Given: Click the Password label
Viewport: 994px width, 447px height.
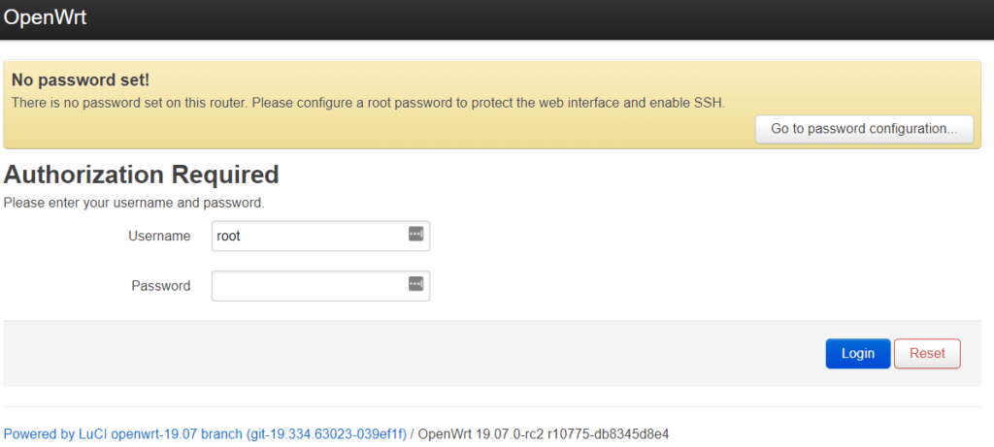Looking at the screenshot, I should coord(161,286).
